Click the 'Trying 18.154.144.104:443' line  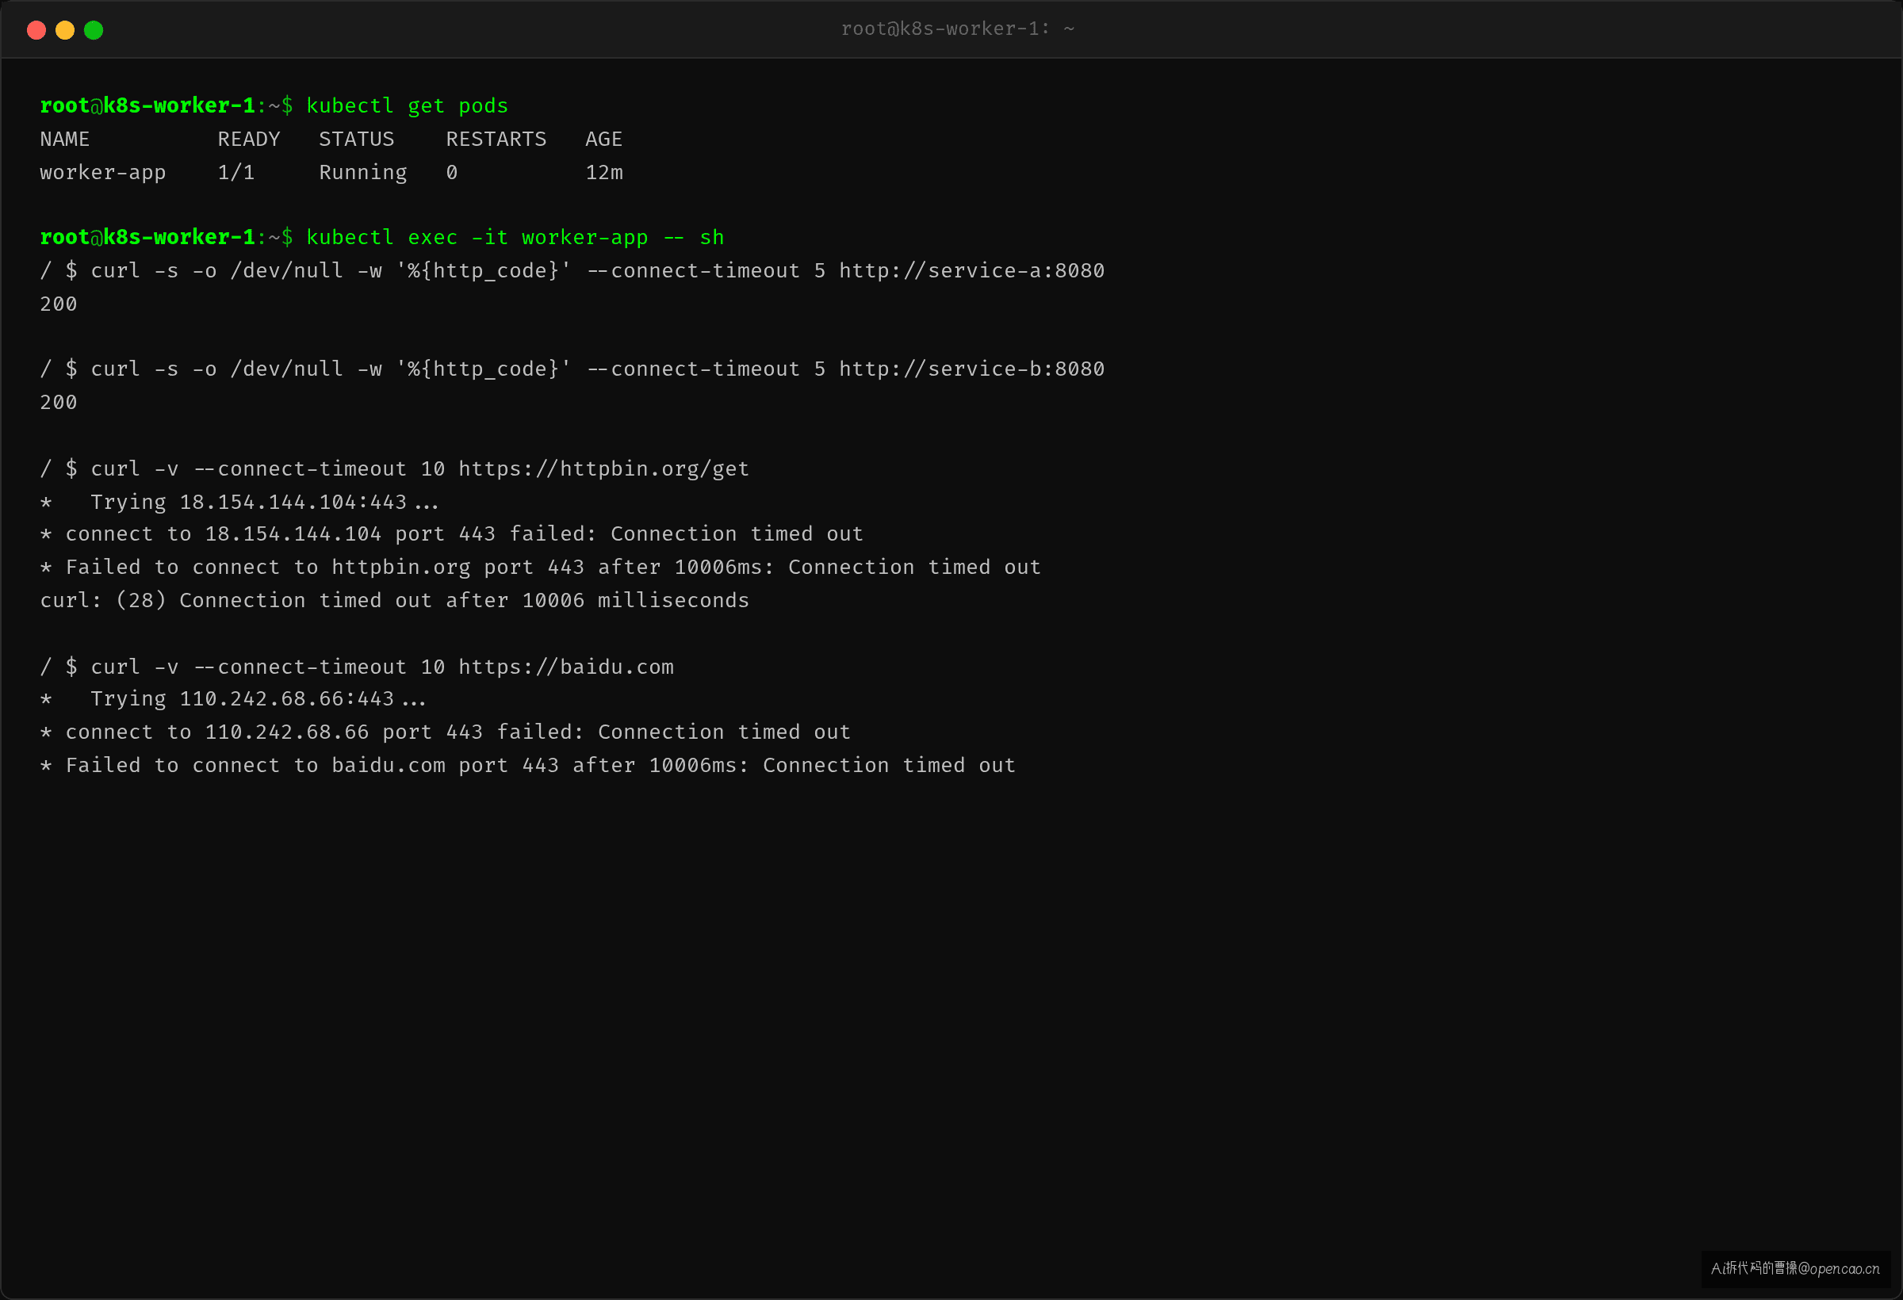[239, 502]
